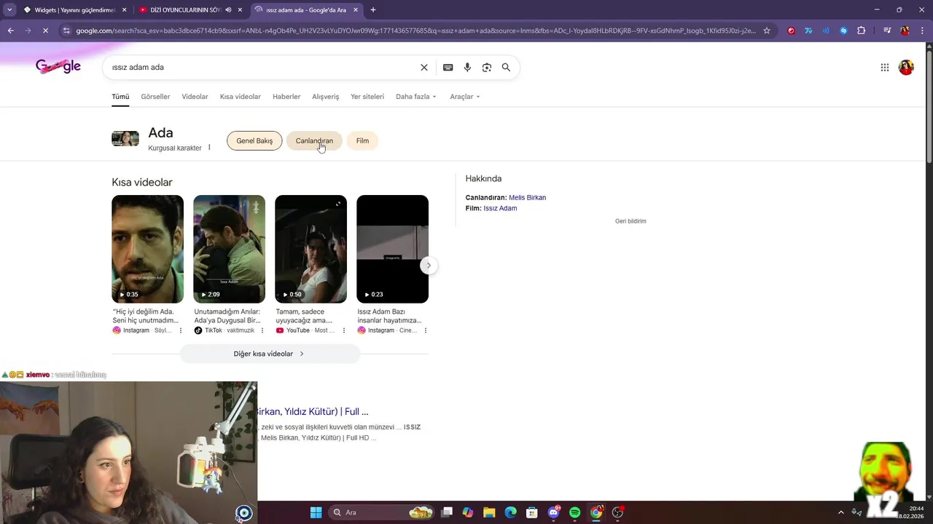Select the Tümü results tab
Image resolution: width=933 pixels, height=524 pixels.
click(120, 97)
